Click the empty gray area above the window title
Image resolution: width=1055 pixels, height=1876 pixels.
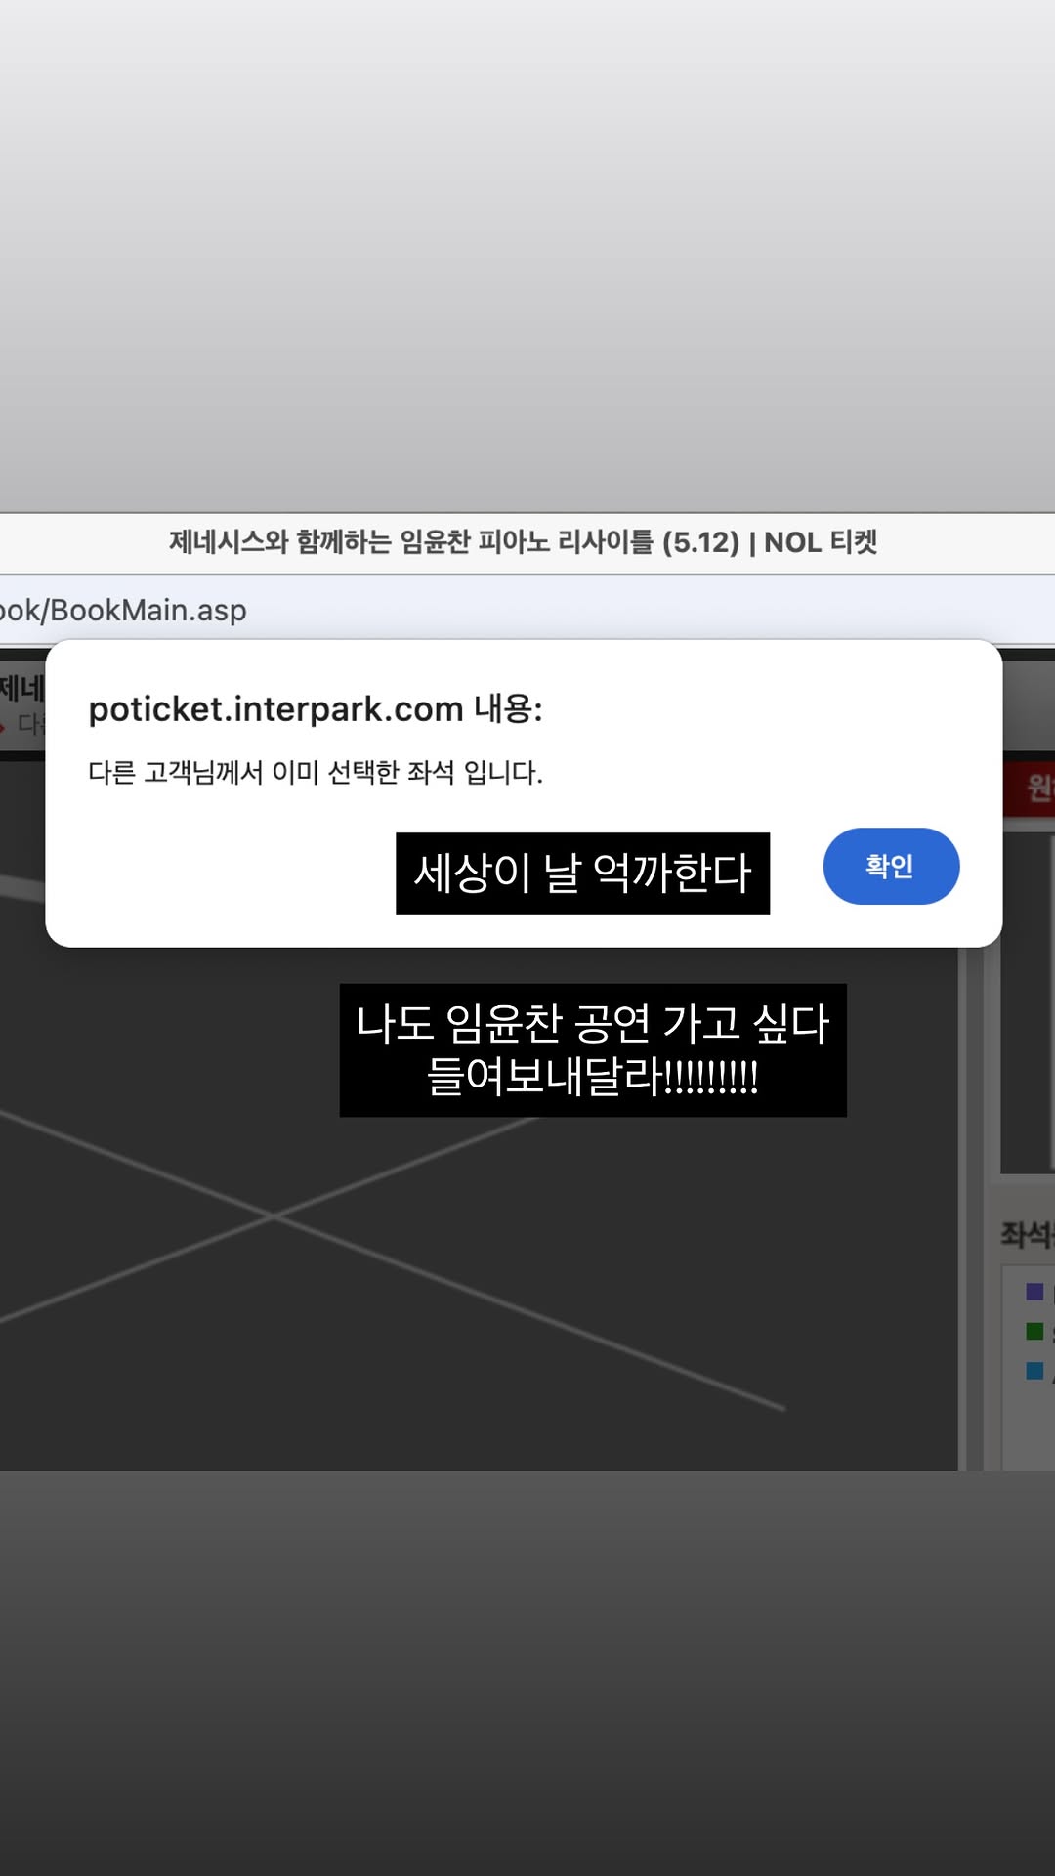[x=527, y=254]
